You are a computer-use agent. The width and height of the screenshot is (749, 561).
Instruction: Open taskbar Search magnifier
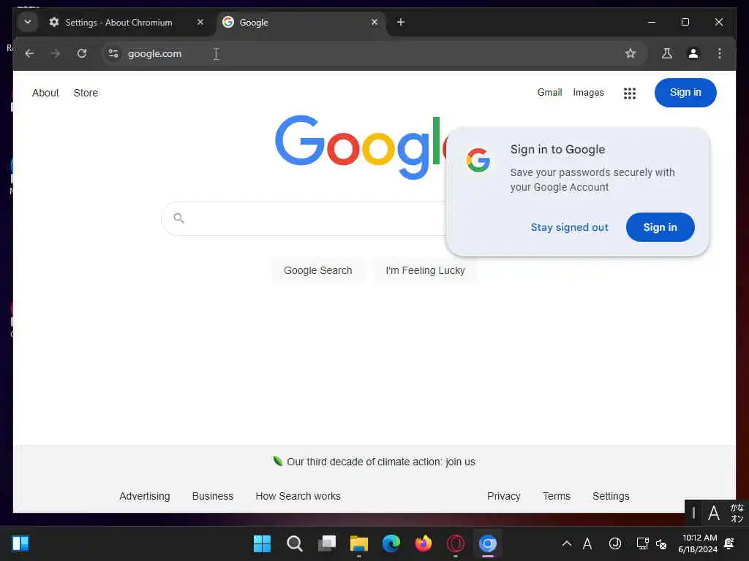pos(294,543)
